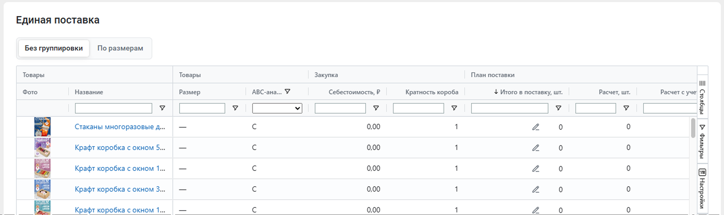This screenshot has width=724, height=215.
Task: Expand the Столбцы side panel
Action: pos(702,97)
